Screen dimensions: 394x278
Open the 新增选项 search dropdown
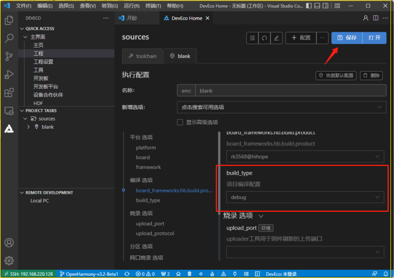[x=281, y=107]
